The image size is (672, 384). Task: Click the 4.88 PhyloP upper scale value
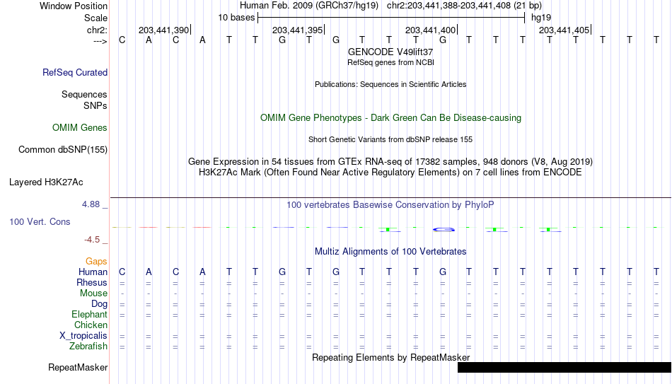(x=91, y=204)
